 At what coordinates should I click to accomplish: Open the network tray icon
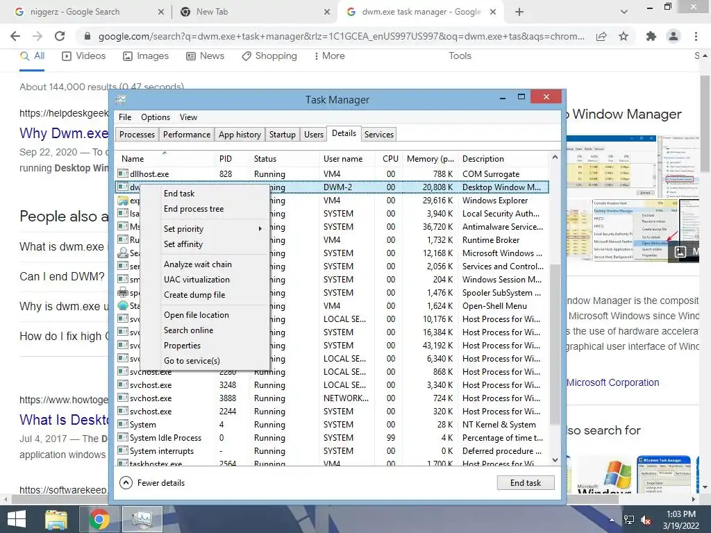(x=629, y=519)
